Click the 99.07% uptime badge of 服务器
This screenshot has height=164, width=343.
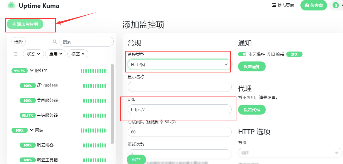[x=20, y=71]
